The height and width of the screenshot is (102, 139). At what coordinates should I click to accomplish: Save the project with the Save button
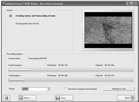click(x=64, y=98)
